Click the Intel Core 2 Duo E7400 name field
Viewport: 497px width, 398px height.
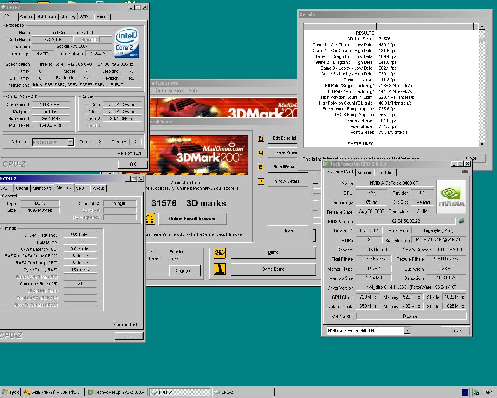pyautogui.click(x=72, y=33)
